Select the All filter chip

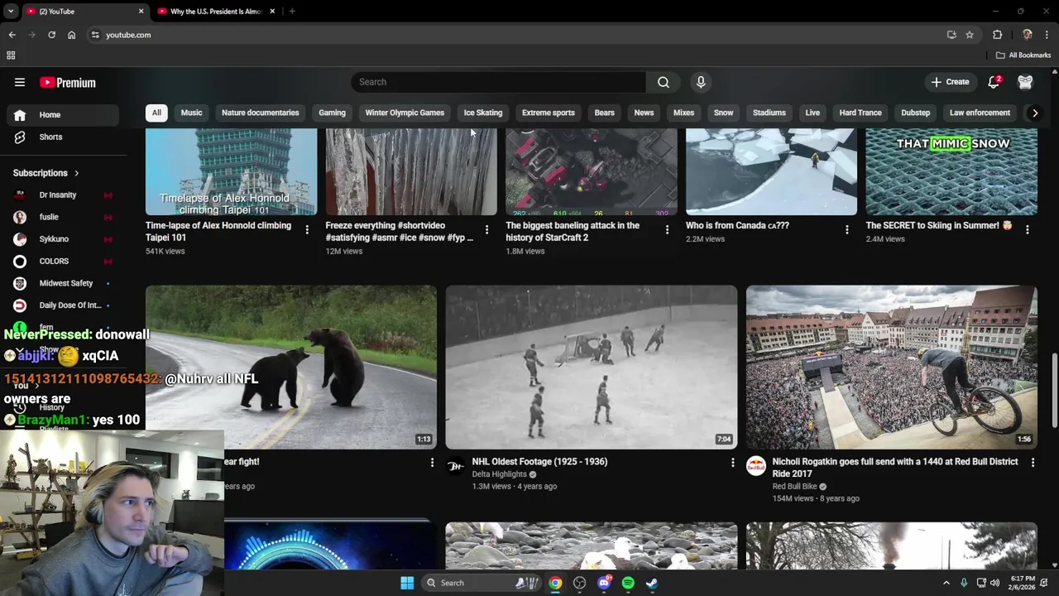156,113
